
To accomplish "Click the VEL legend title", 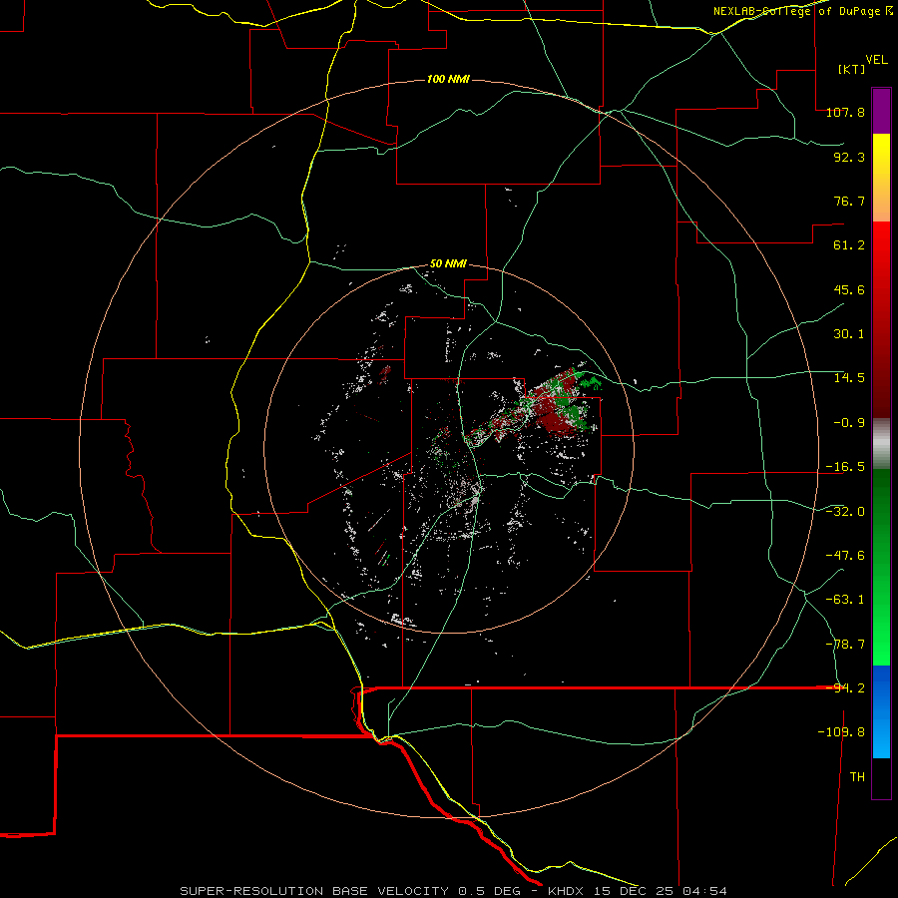I will tap(876, 60).
